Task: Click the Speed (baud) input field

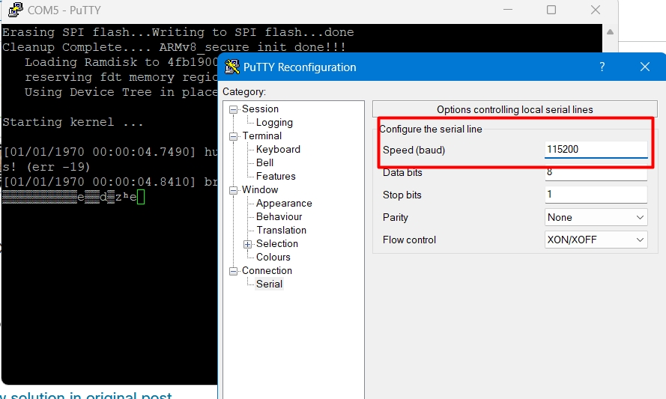Action: pos(596,150)
